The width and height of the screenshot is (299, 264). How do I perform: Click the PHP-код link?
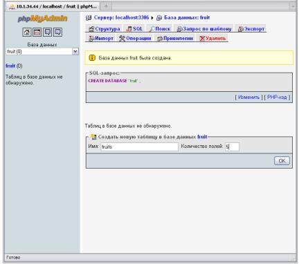tap(277, 97)
